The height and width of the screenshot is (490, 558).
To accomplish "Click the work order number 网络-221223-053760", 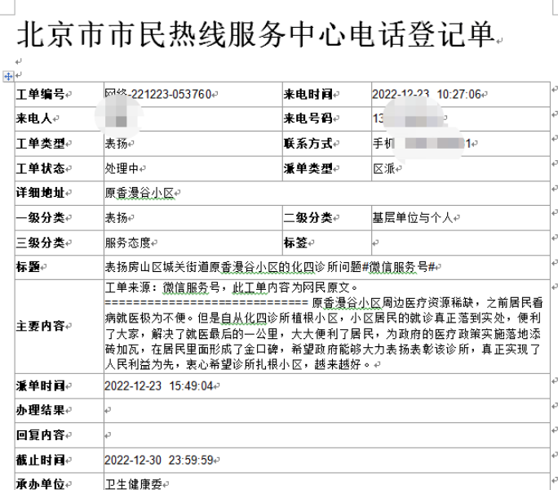I will [159, 94].
